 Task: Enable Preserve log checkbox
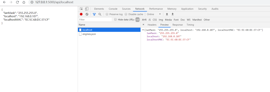pyautogui.click(x=107, y=14)
